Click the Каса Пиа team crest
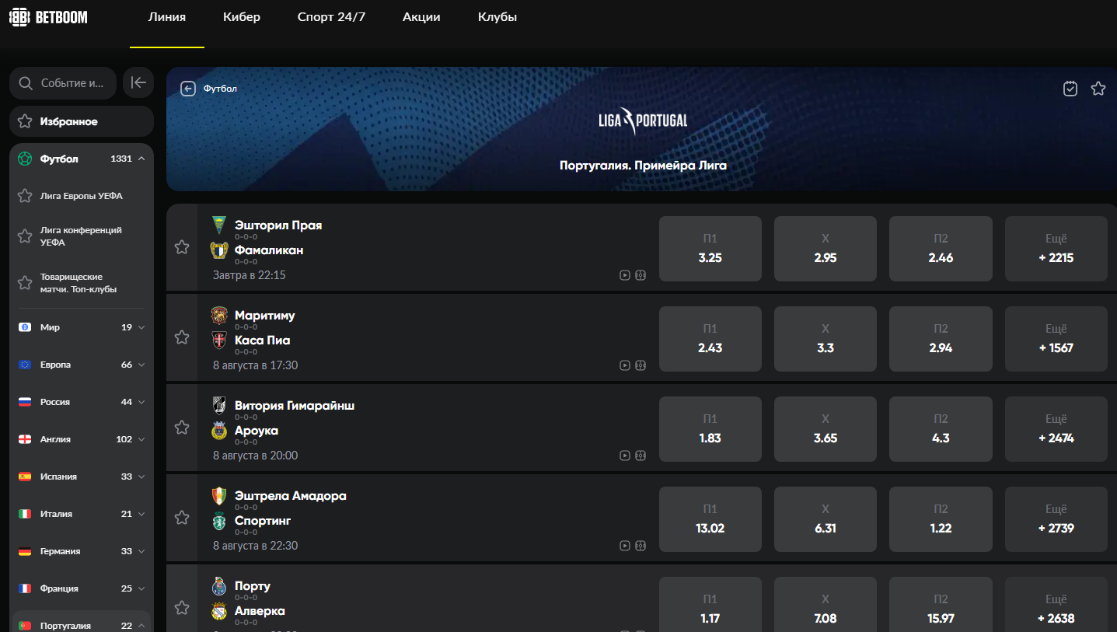This screenshot has width=1117, height=632. (x=219, y=340)
